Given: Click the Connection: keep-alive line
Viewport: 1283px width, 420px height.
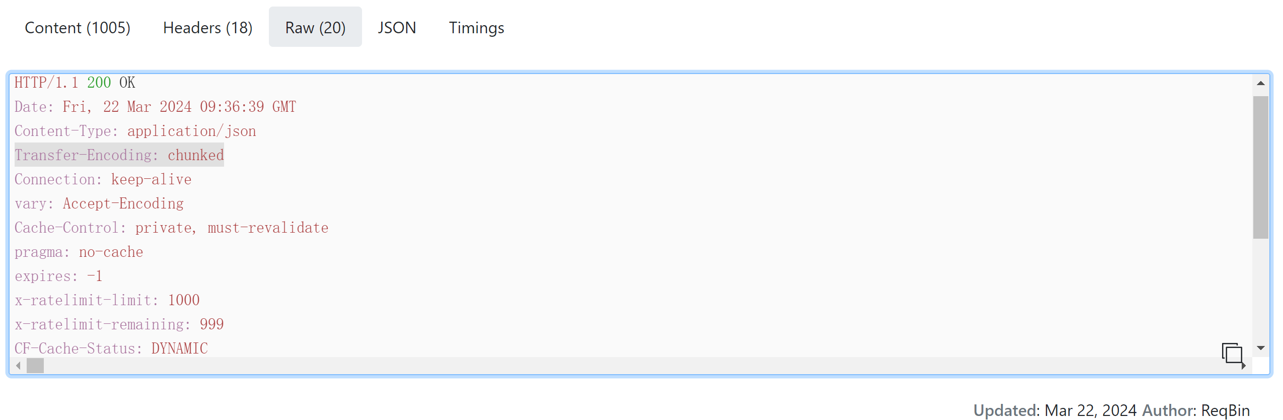Looking at the screenshot, I should (x=103, y=179).
